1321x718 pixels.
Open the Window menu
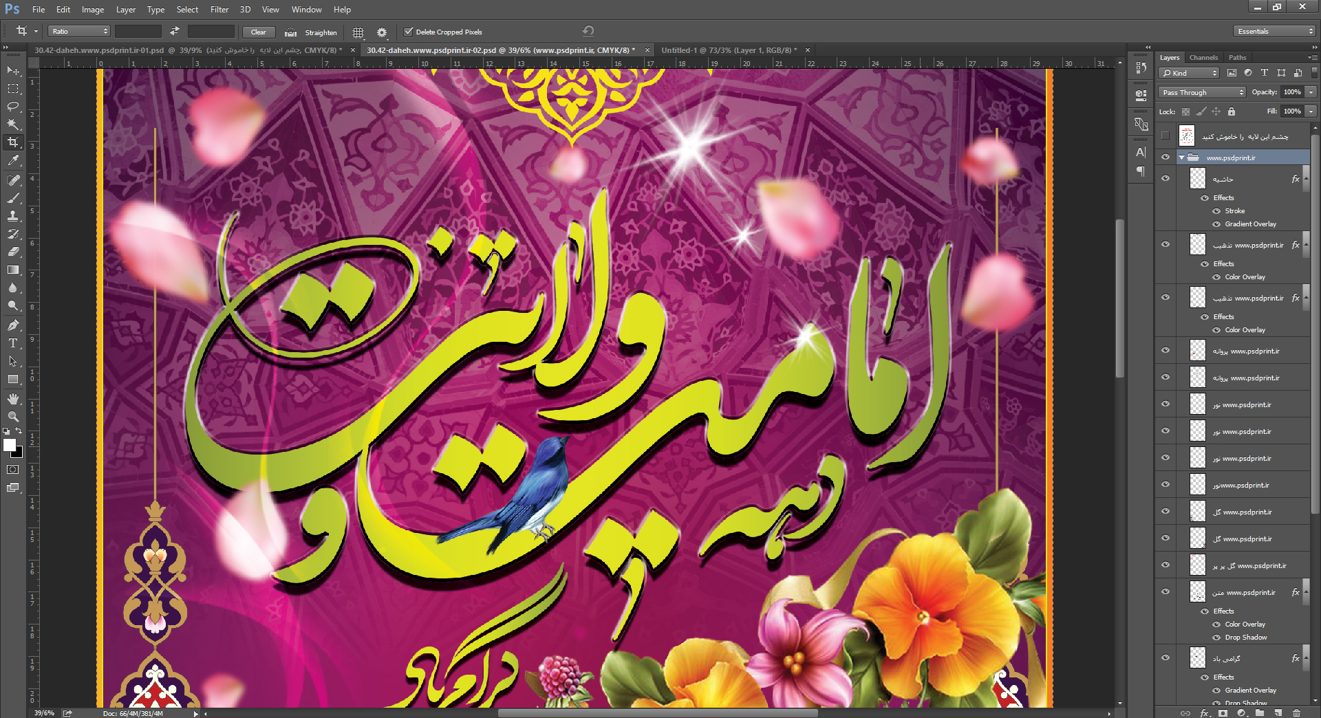306,10
